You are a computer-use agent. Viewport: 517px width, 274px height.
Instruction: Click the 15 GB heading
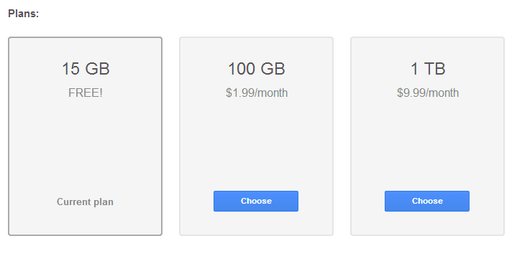coord(86,69)
